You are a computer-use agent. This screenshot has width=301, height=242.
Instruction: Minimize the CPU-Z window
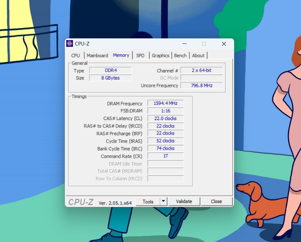pyautogui.click(x=184, y=44)
